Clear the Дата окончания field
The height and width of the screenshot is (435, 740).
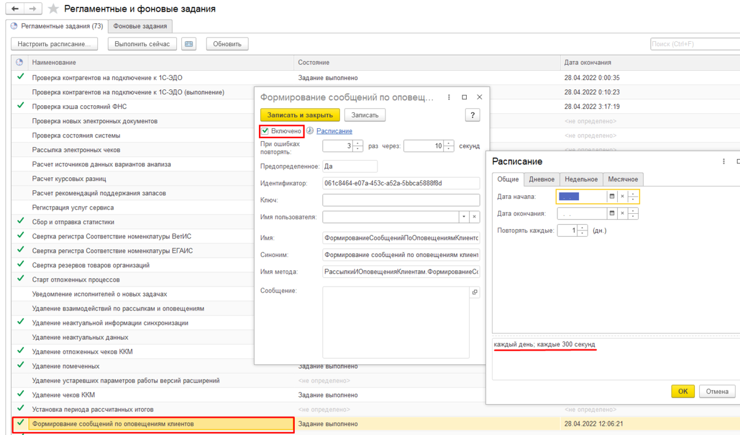(x=623, y=213)
